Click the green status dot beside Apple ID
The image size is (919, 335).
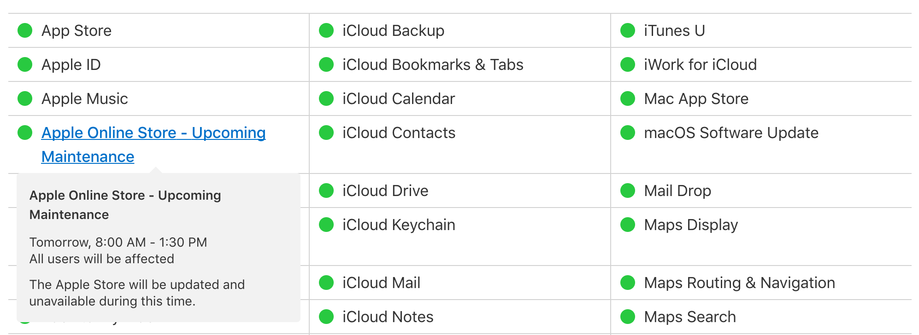pyautogui.click(x=25, y=64)
